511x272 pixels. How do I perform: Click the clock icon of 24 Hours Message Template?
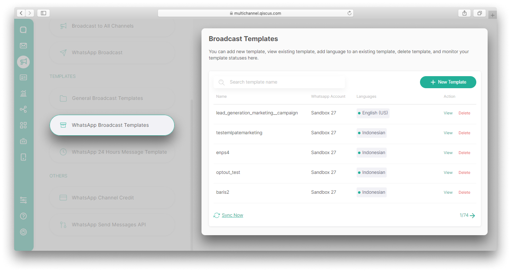point(63,152)
